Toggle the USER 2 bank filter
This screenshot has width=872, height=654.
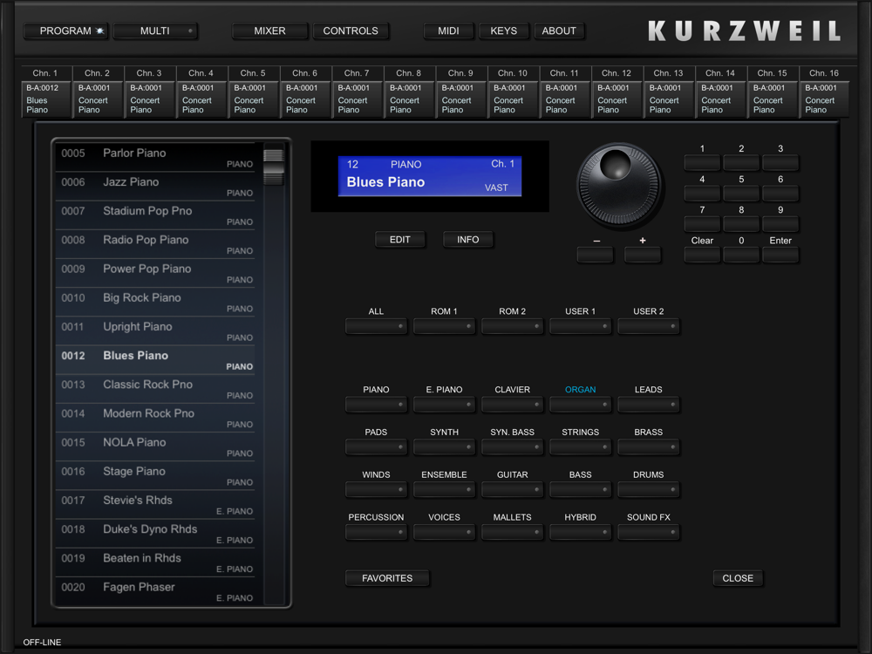[x=649, y=326]
